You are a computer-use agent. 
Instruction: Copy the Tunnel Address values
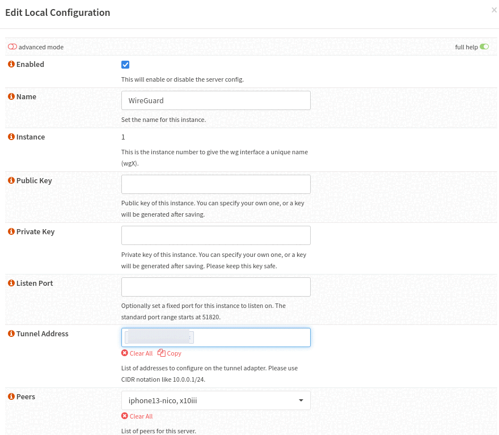pos(170,353)
